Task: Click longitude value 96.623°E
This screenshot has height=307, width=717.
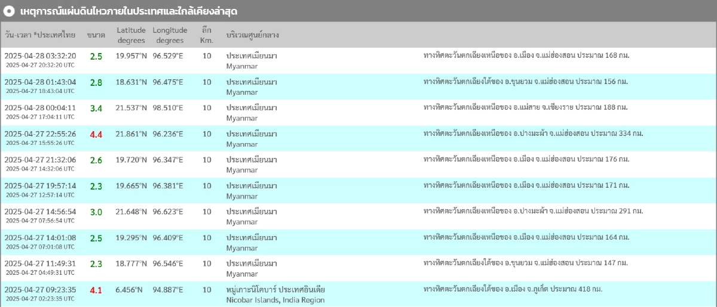Action: tap(168, 212)
